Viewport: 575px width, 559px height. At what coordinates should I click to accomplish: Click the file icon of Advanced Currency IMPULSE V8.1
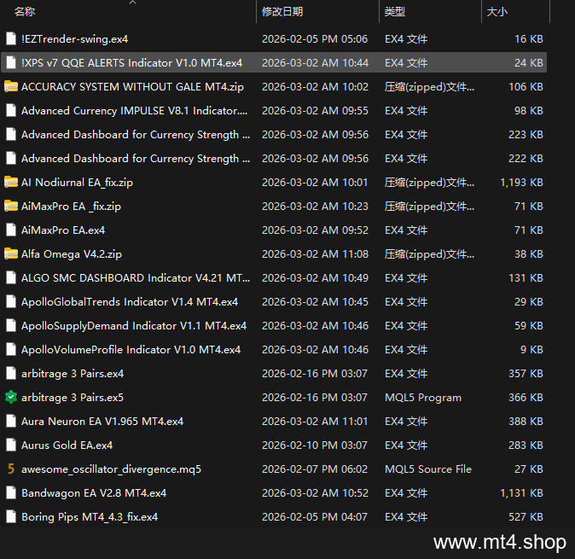click(11, 110)
